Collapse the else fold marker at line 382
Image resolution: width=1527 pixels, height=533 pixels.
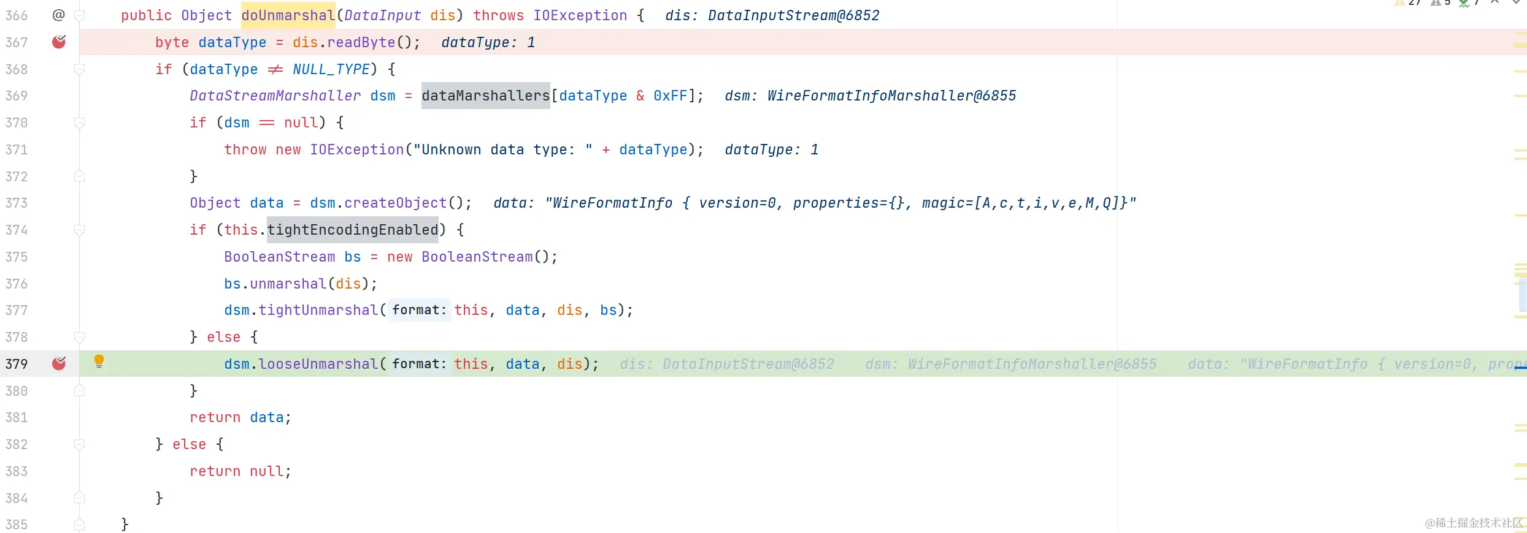[x=79, y=444]
